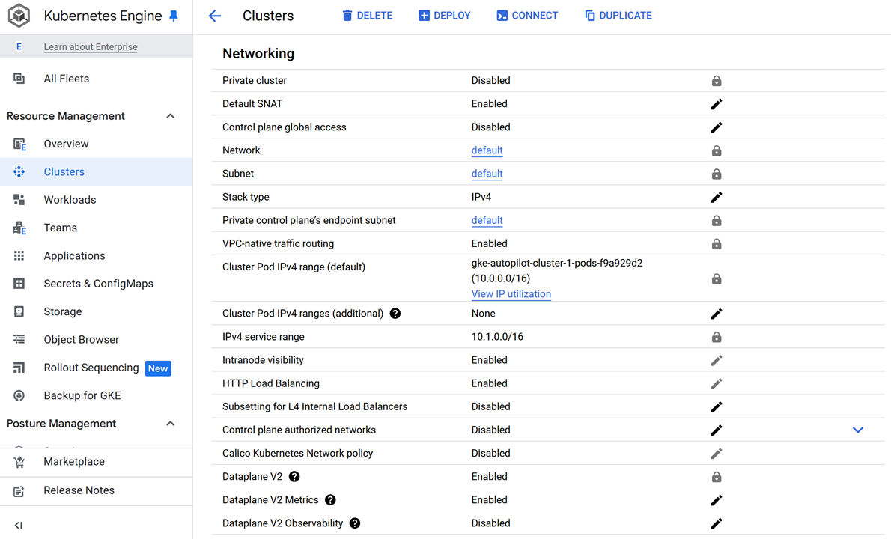Click the Calico Kubernetes Network policy pencil
This screenshot has height=539, width=891.
tap(717, 453)
